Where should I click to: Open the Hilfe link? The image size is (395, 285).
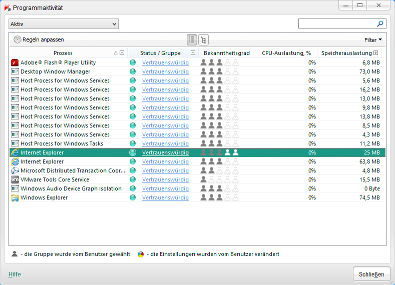coord(15,274)
